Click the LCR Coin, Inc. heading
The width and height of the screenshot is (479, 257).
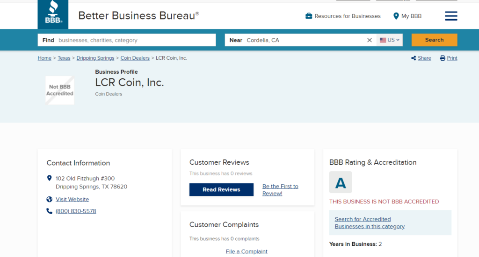[130, 83]
